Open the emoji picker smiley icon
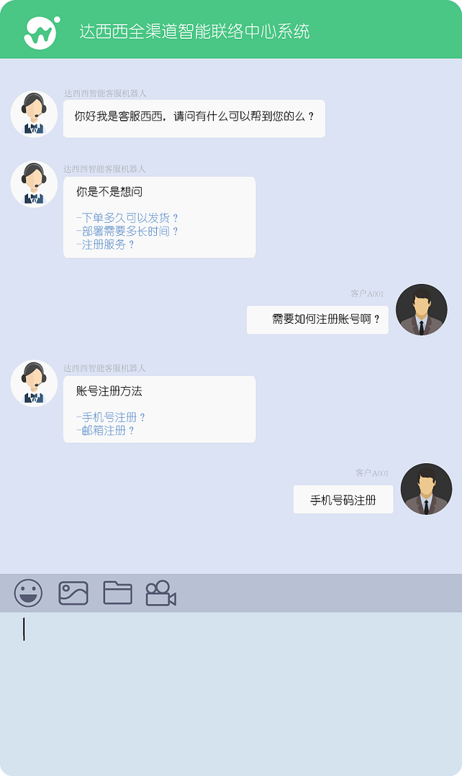This screenshot has width=462, height=776. 28,593
